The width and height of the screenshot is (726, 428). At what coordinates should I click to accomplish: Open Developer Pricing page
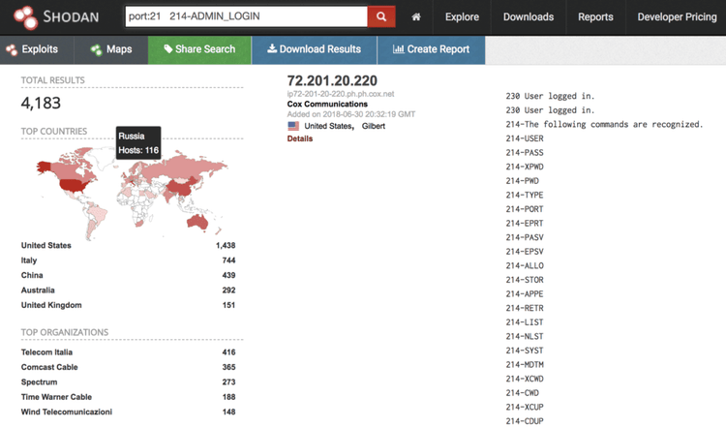click(677, 17)
